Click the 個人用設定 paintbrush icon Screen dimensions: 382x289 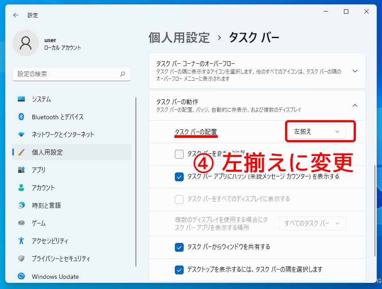click(21, 152)
